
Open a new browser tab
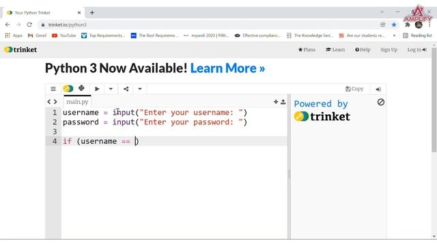(92, 12)
